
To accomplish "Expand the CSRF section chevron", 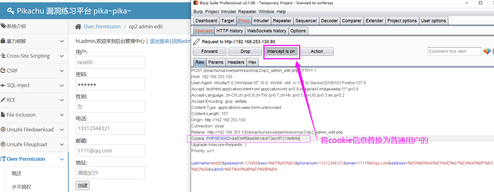I will (x=62, y=71).
